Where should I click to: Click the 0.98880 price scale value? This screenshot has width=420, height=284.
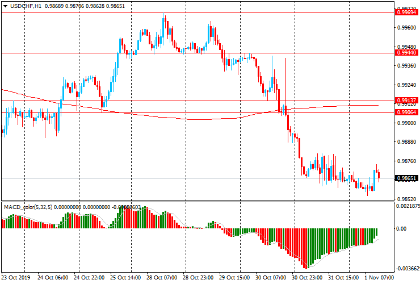(x=407, y=142)
